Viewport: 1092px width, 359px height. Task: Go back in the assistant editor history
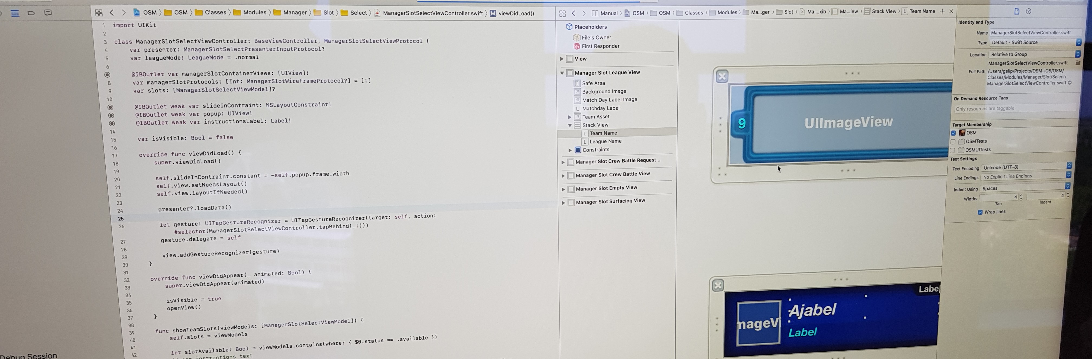point(573,13)
